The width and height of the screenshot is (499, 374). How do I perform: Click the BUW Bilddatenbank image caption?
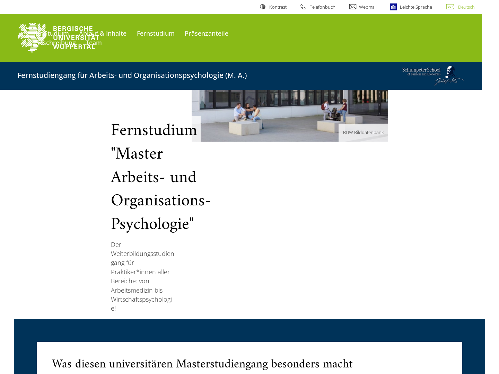click(x=363, y=133)
